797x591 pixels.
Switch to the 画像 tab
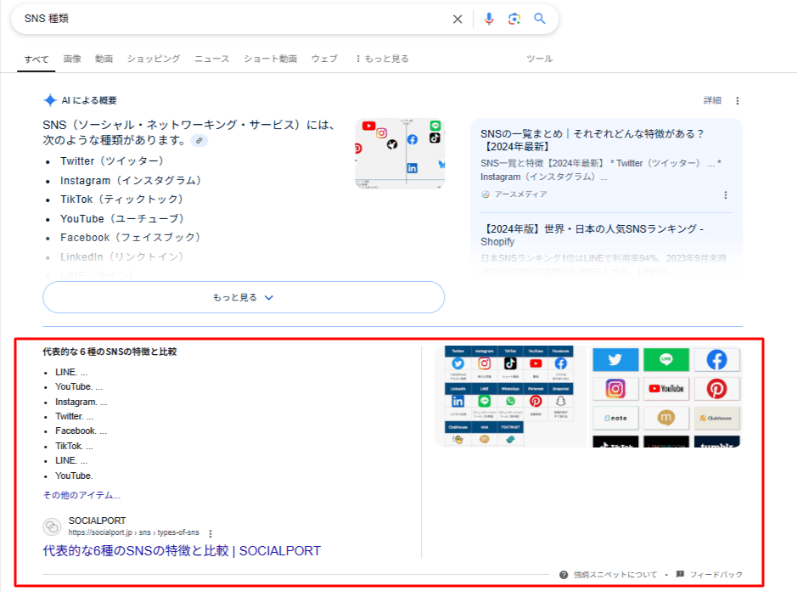point(71,59)
